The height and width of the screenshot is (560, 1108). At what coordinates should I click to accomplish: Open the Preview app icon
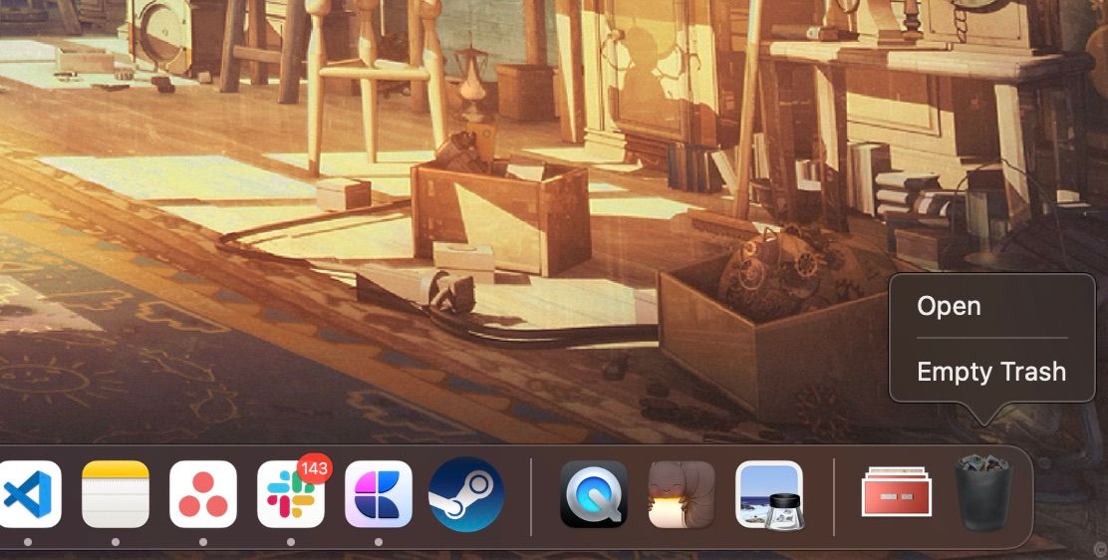[769, 494]
